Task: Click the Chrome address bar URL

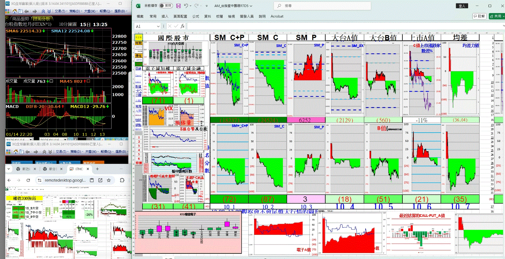Action: tap(65, 180)
